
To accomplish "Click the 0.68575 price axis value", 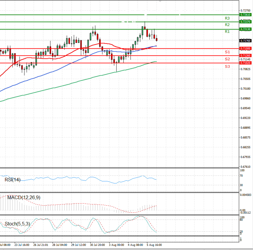I will click(x=245, y=137).
